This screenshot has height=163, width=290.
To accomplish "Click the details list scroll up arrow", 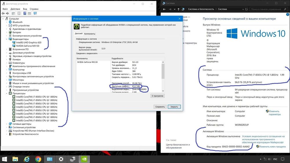I will click(163, 62).
